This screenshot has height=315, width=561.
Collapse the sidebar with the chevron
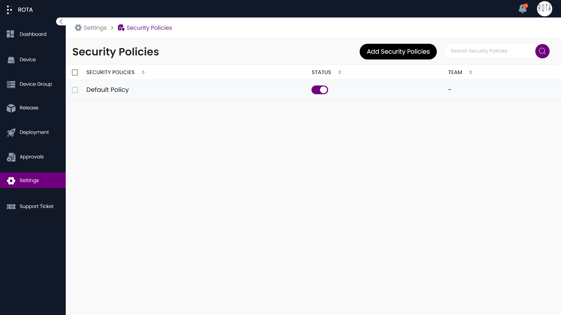tap(61, 21)
